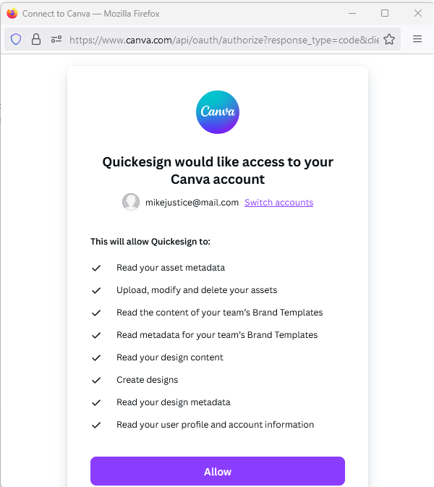This screenshot has width=434, height=487.
Task: Allow Quickesign access to Canva
Action: click(218, 471)
